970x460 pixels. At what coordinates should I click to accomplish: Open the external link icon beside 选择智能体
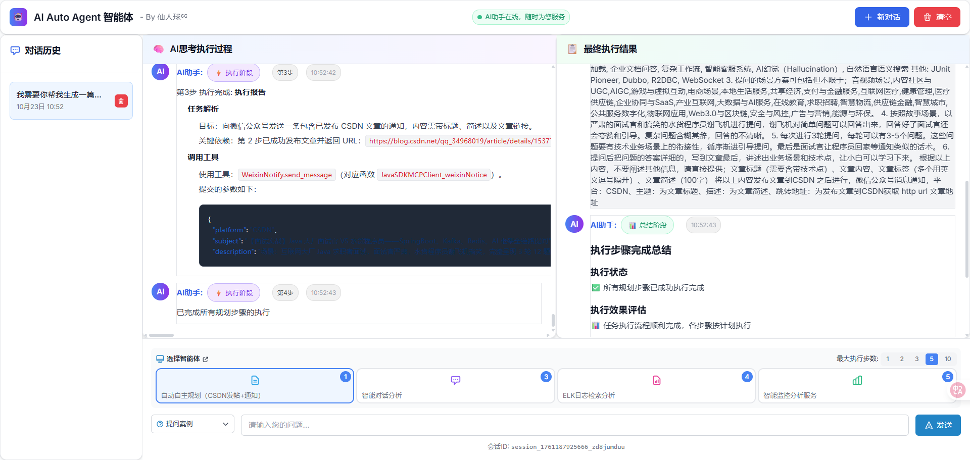click(x=206, y=359)
